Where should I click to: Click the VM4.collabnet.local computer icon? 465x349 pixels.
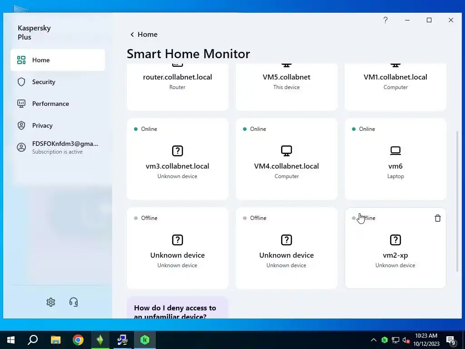(287, 151)
